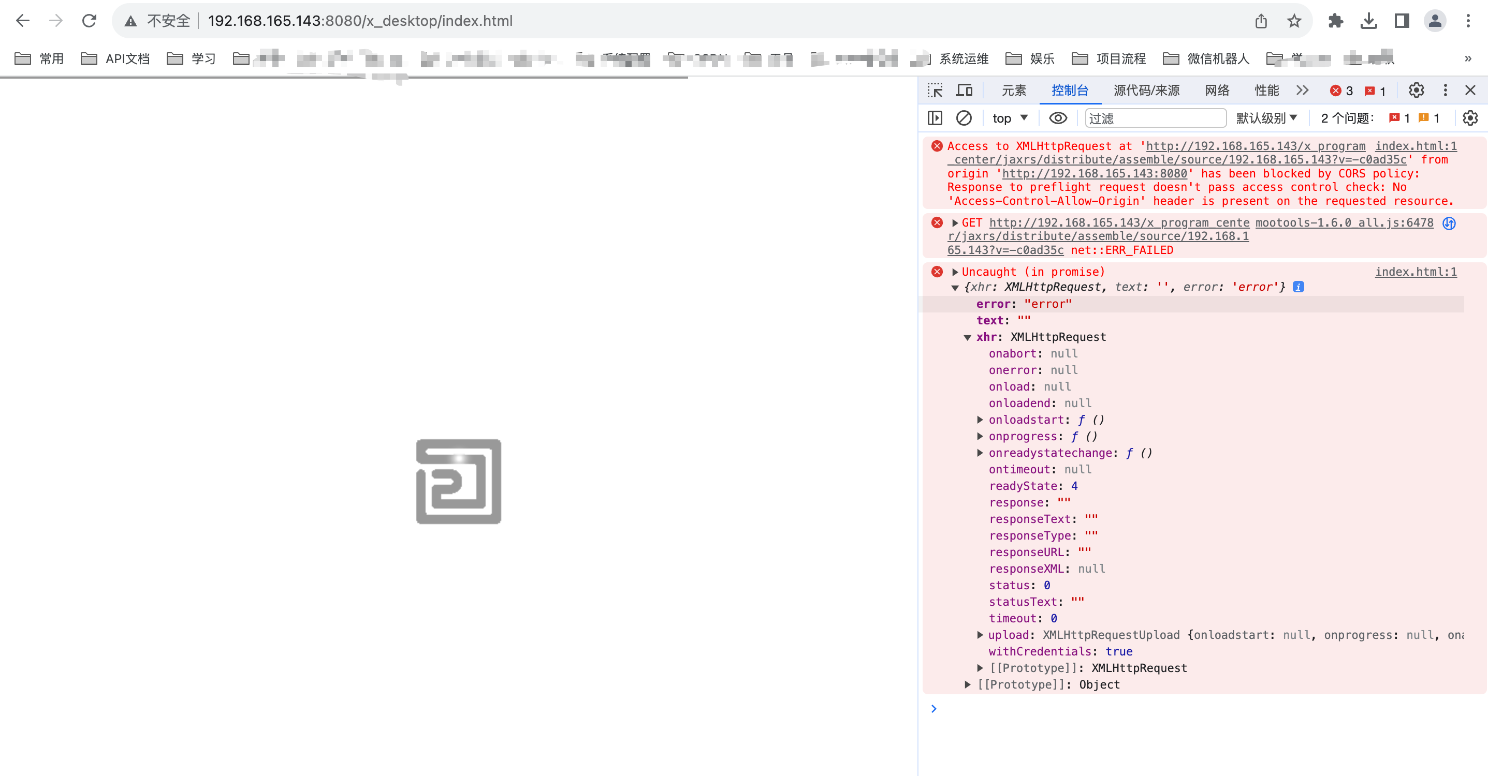Open the DevTools settings gear

[1416, 91]
